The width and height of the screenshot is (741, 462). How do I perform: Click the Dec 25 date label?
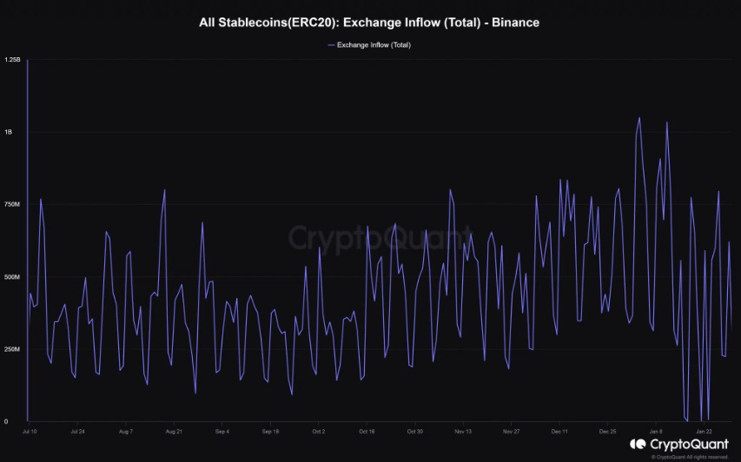click(608, 432)
